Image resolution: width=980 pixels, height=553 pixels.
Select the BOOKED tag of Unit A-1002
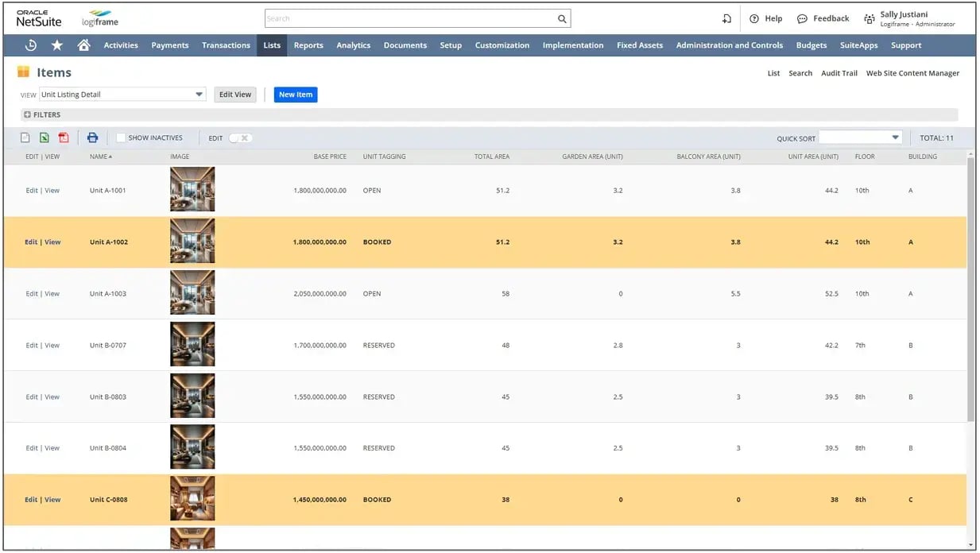[x=377, y=242]
